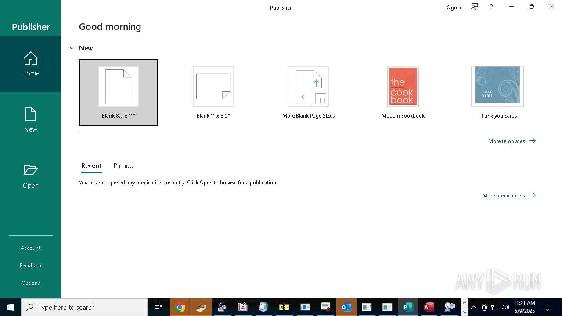Open the Outlook taskbar icon

(346, 307)
